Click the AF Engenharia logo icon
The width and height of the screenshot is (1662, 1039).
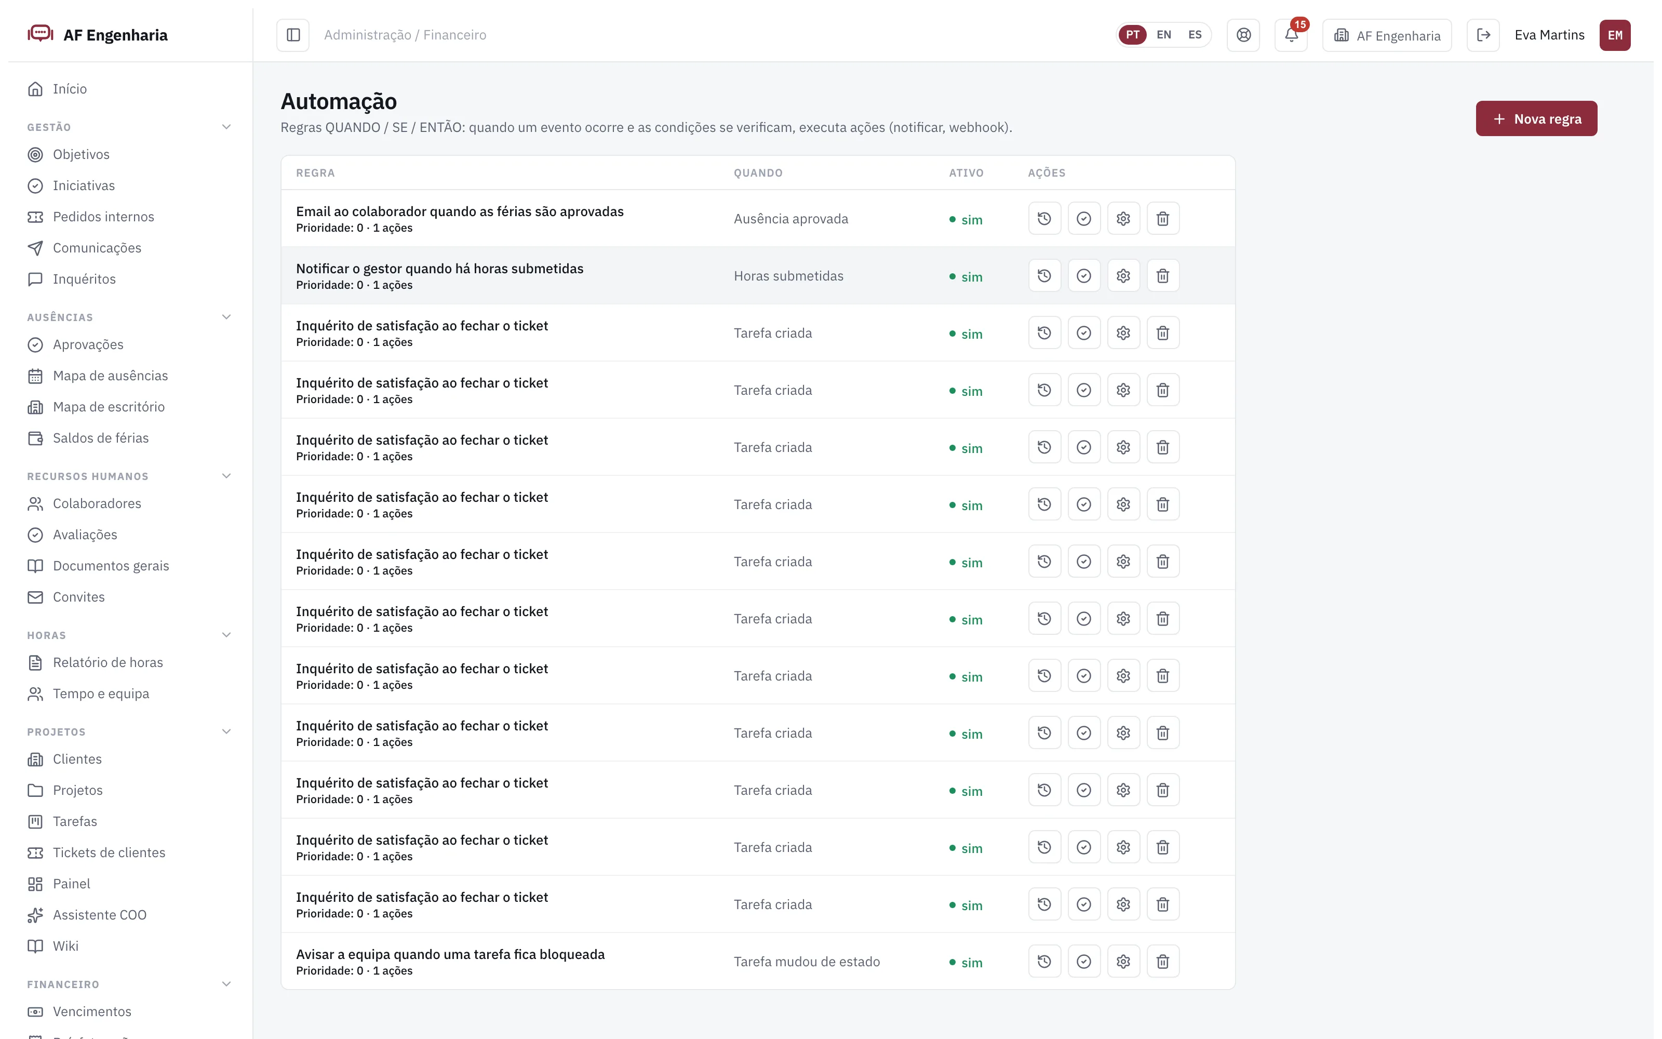[41, 34]
